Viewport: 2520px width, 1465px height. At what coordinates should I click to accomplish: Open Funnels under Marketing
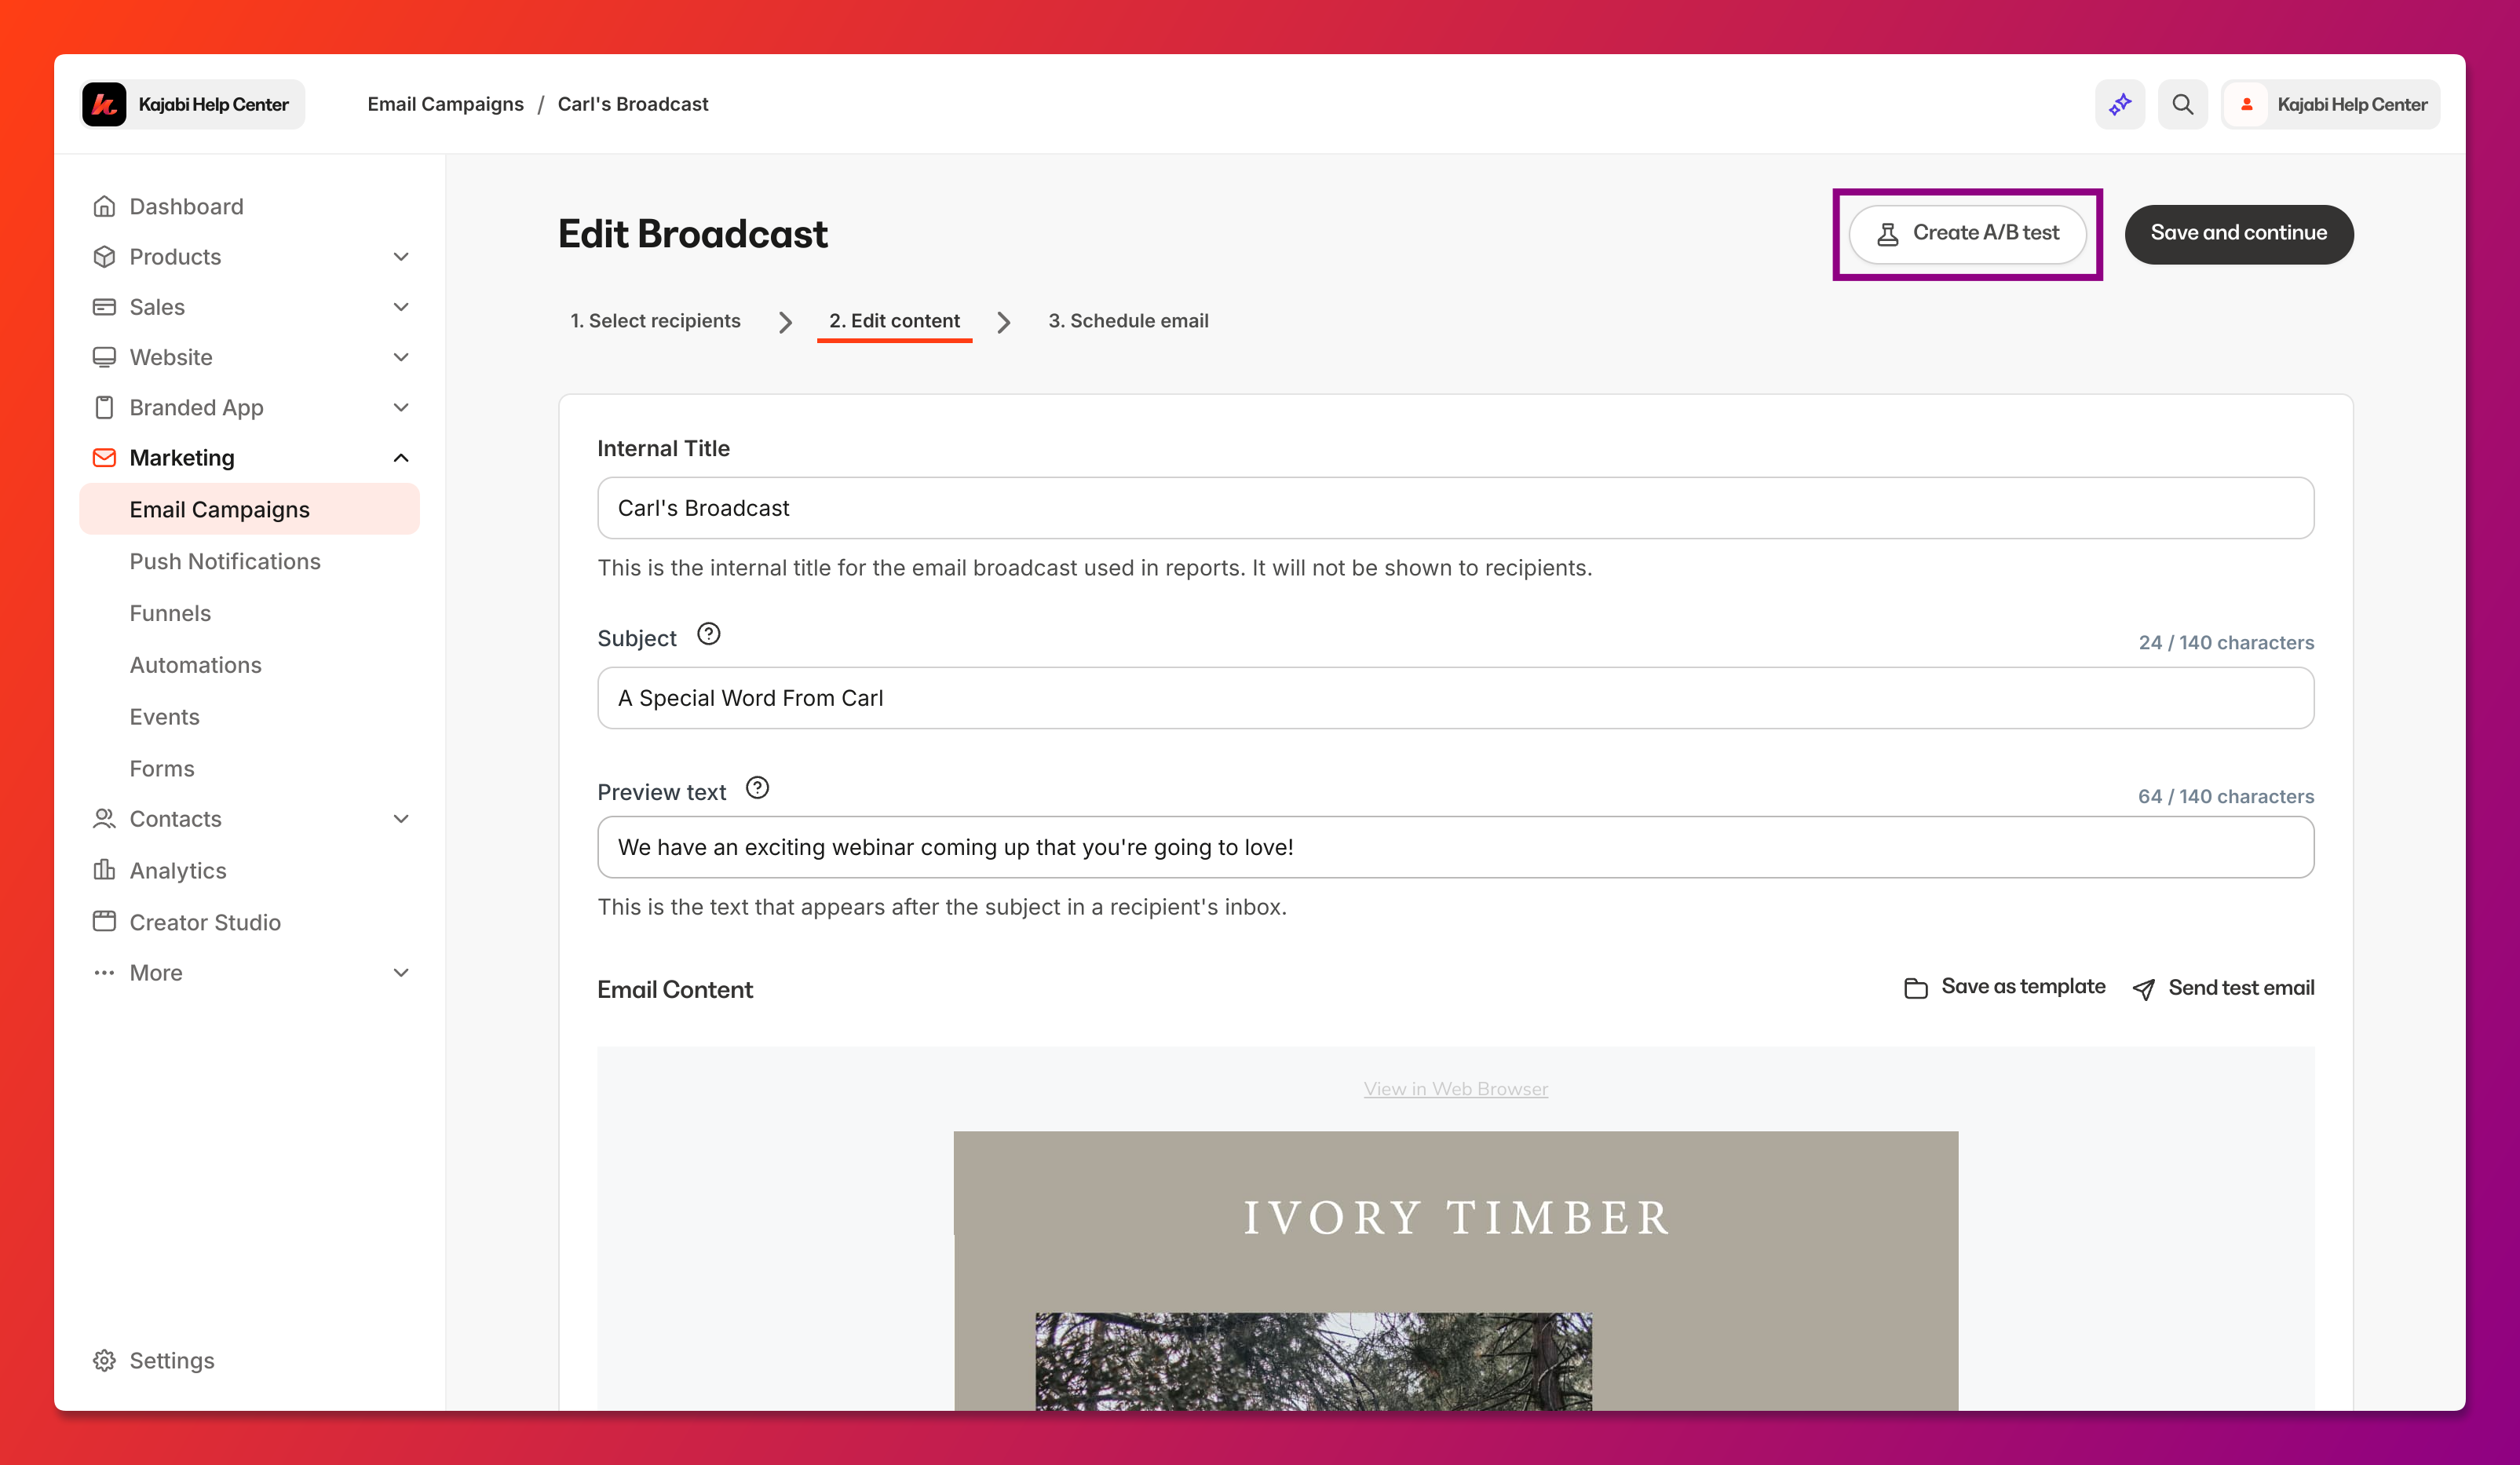click(170, 613)
